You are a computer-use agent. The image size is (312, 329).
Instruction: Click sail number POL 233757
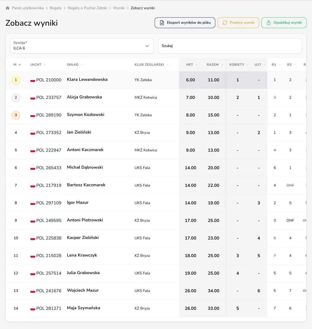pyautogui.click(x=49, y=98)
